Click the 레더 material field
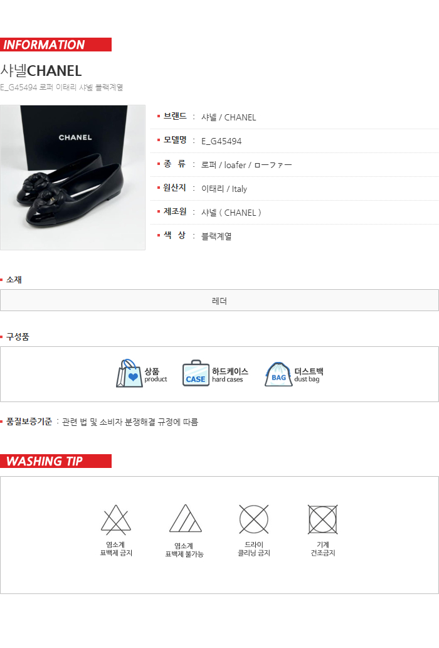Viewport: 439px width, 648px height. (219, 300)
